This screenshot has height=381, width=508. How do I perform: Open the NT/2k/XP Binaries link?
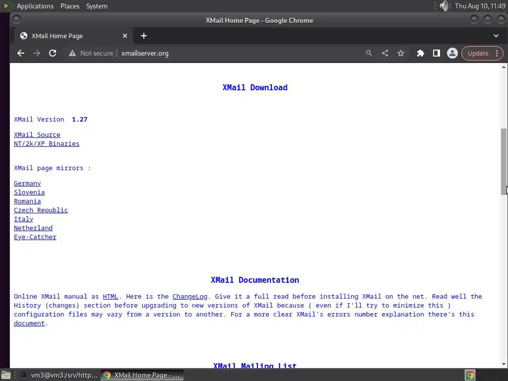coord(47,143)
